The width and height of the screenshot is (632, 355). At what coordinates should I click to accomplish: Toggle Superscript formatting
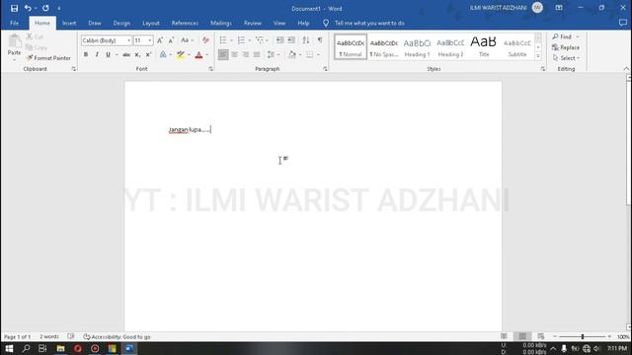[x=148, y=54]
